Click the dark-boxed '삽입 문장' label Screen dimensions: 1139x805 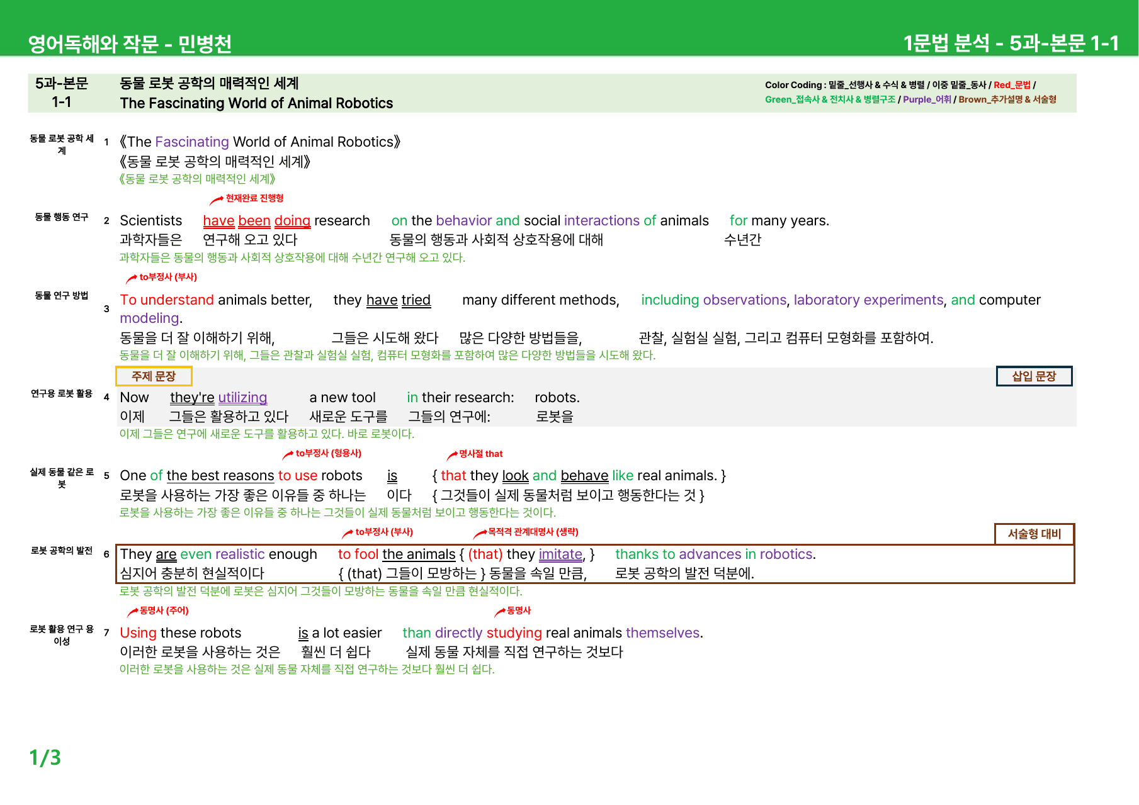pos(1034,376)
